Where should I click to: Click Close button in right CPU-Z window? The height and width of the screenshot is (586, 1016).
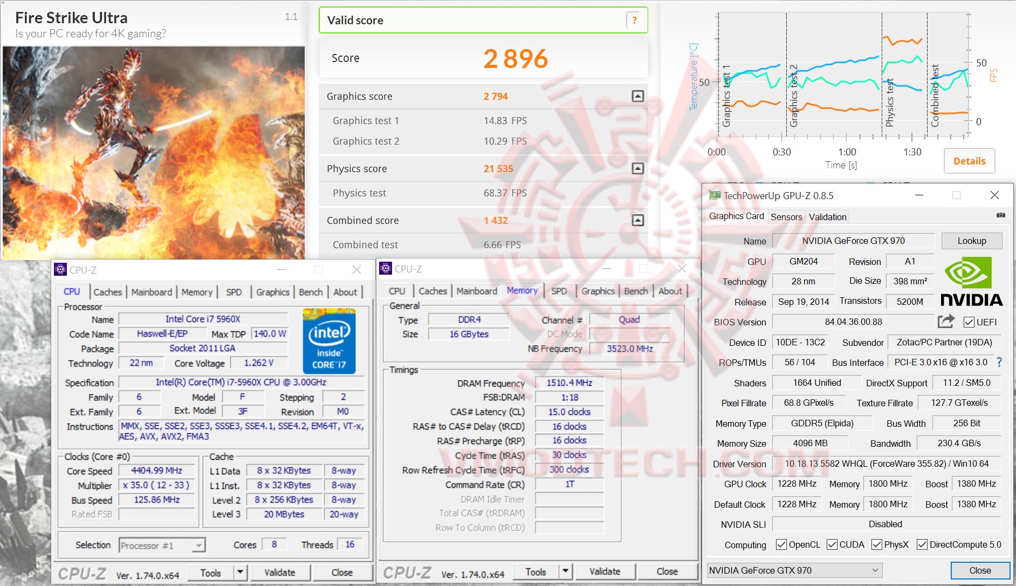pos(667,571)
